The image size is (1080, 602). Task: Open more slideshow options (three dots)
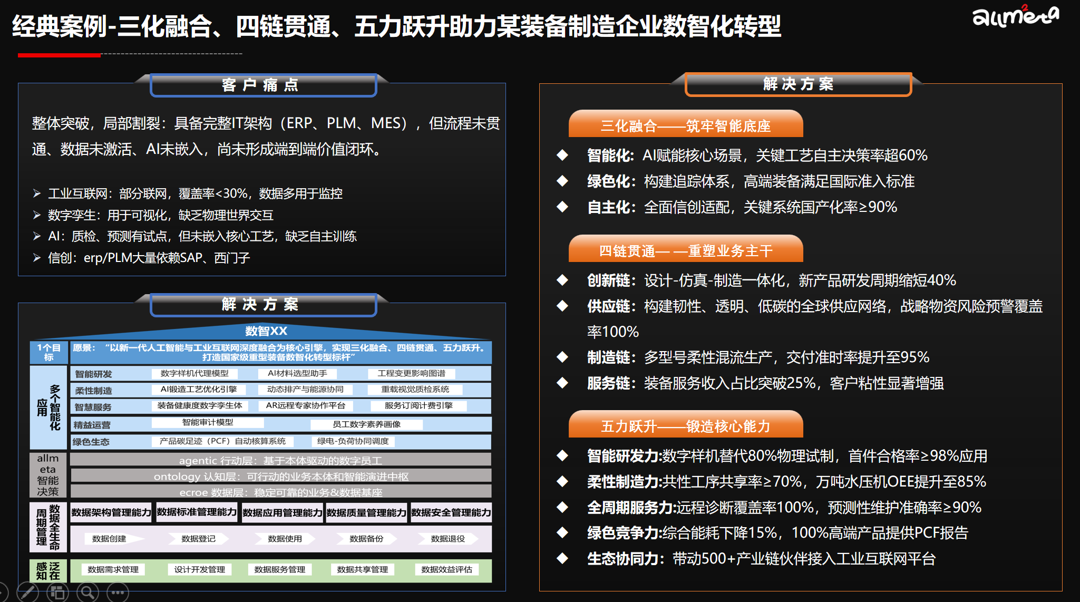tap(118, 592)
